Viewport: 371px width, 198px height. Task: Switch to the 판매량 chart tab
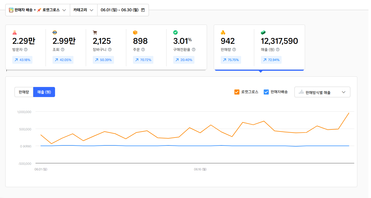(24, 92)
